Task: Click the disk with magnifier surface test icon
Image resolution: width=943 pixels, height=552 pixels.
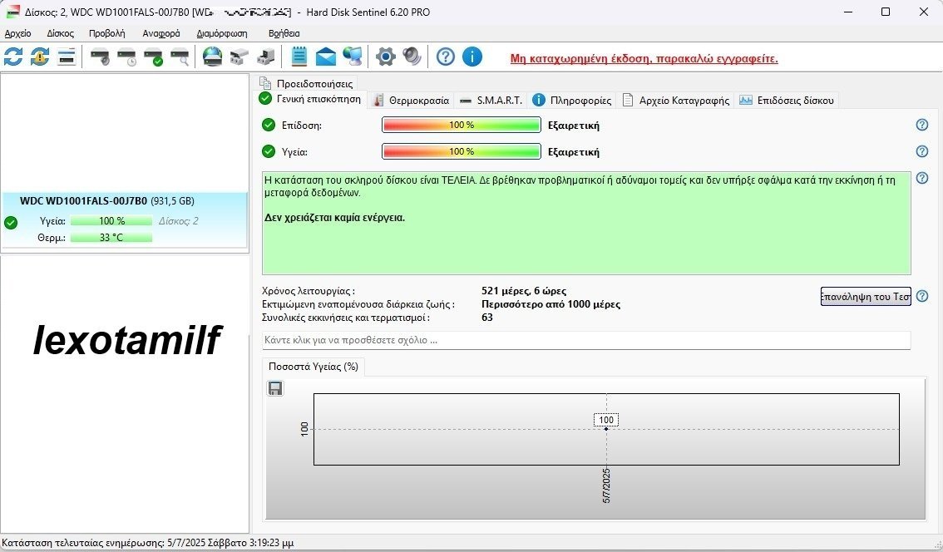Action: 180,57
